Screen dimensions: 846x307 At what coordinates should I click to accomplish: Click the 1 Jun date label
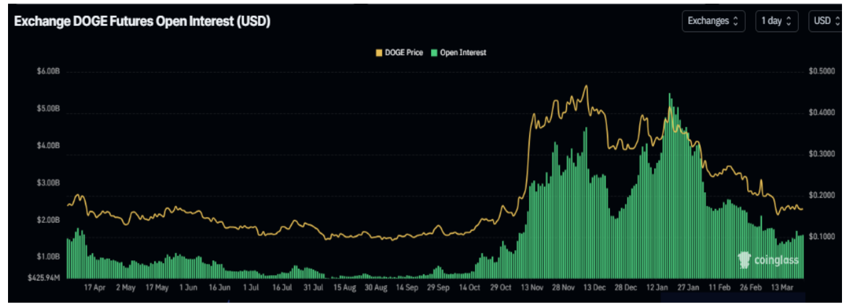pyautogui.click(x=188, y=288)
